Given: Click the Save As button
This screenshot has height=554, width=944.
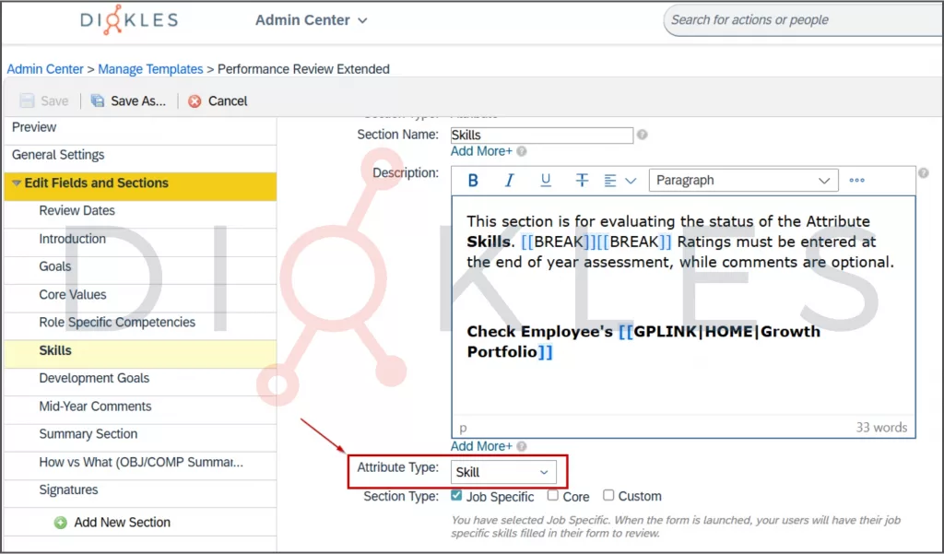Looking at the screenshot, I should click(129, 101).
